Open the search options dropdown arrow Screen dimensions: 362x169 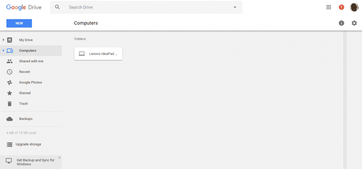tap(235, 7)
